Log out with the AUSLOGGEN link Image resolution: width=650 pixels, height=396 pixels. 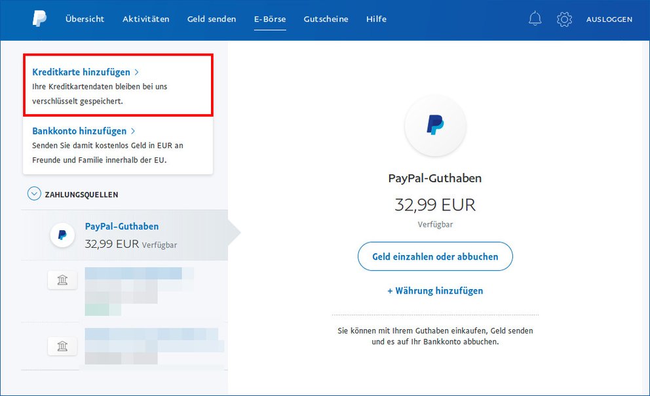point(609,20)
